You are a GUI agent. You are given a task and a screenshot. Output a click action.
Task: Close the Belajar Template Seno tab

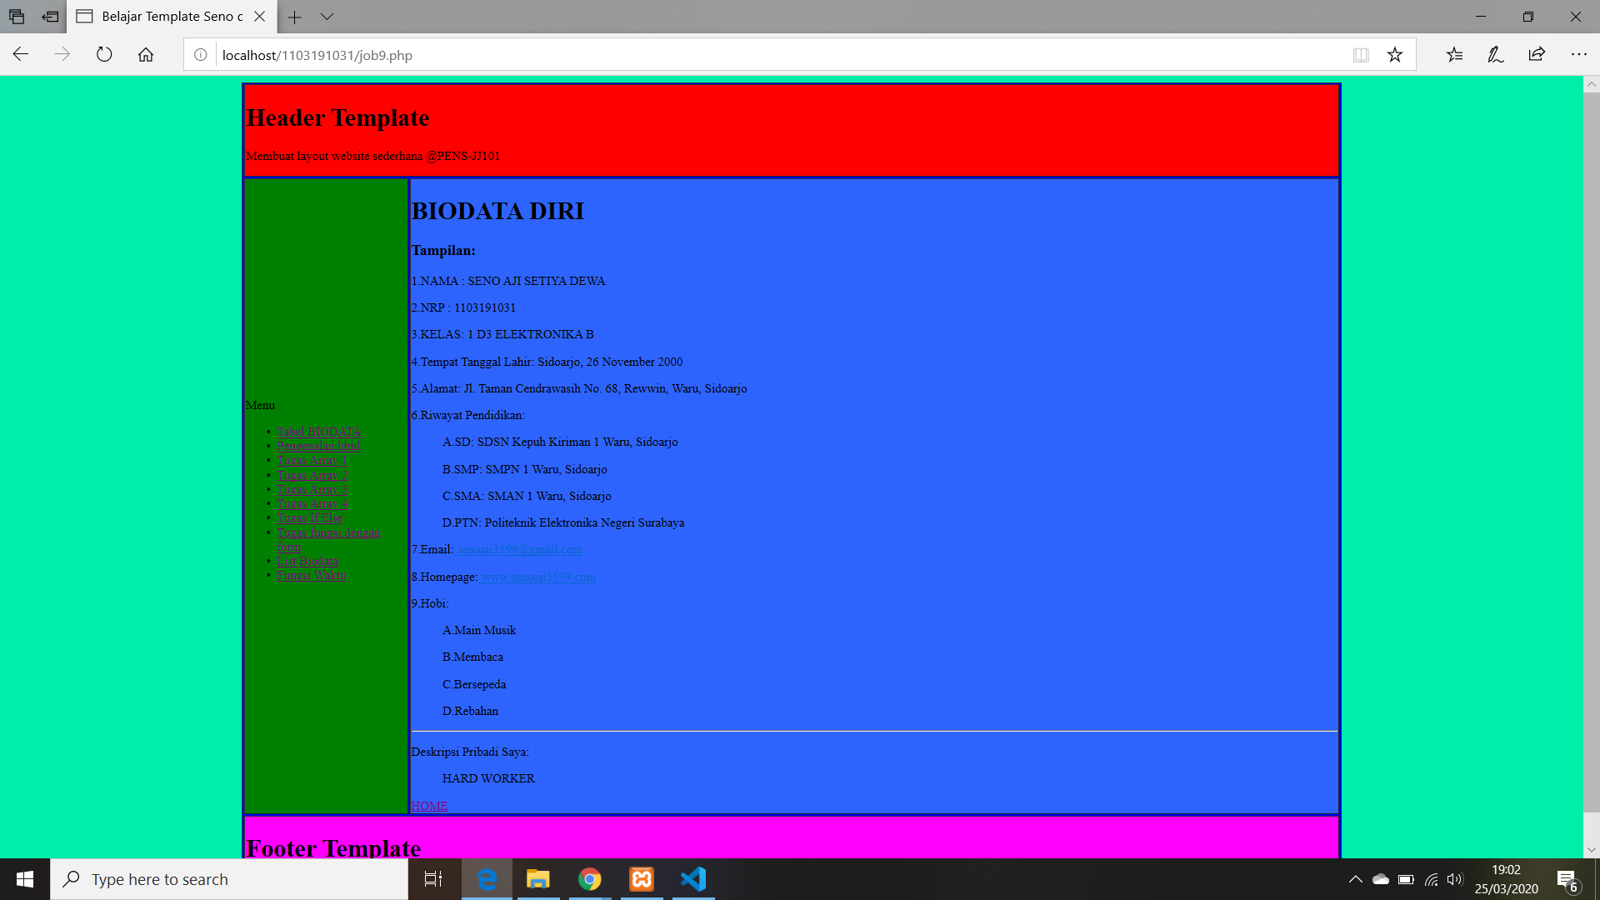point(259,17)
